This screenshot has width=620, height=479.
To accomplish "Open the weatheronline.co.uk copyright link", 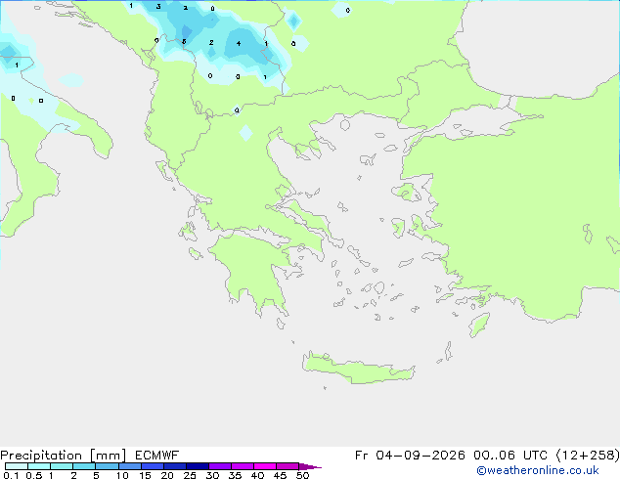I will click(538, 470).
